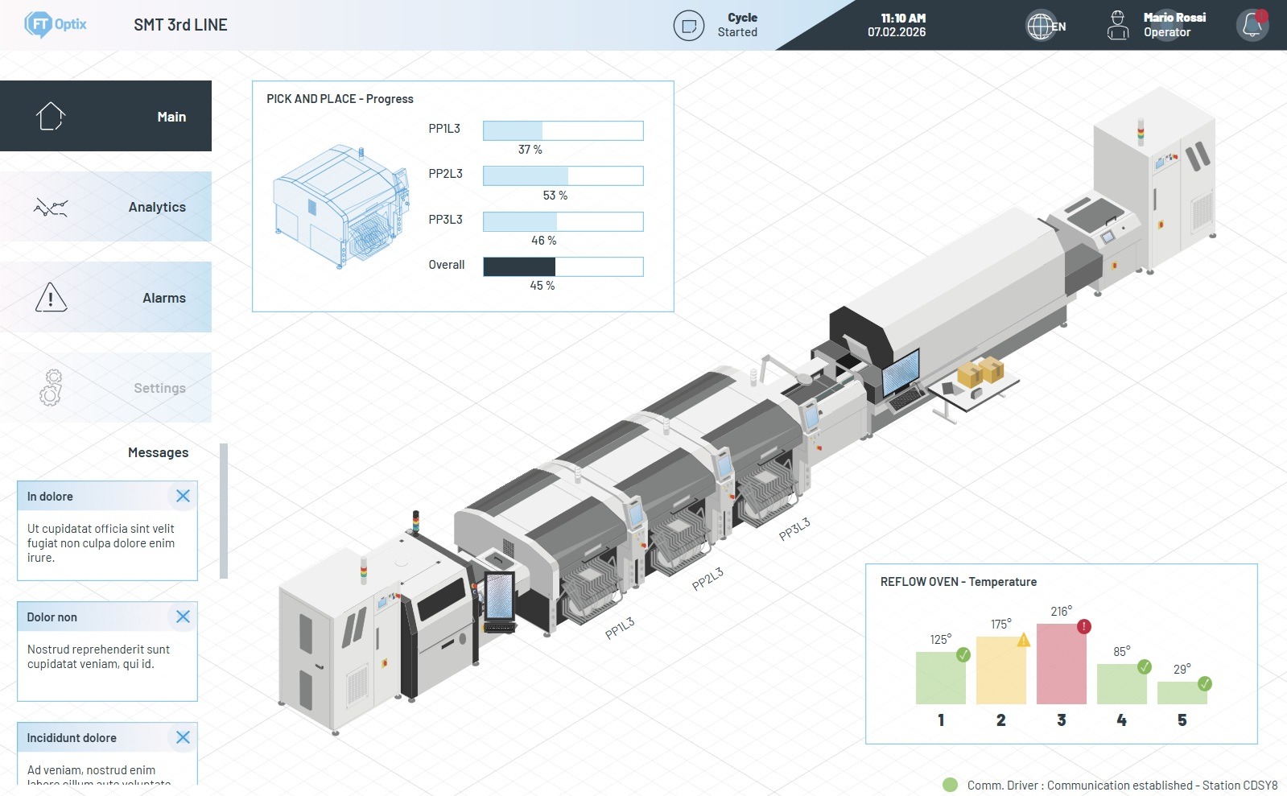Click the Settings gears icon
Screen dimensions: 1287x796
[51, 388]
